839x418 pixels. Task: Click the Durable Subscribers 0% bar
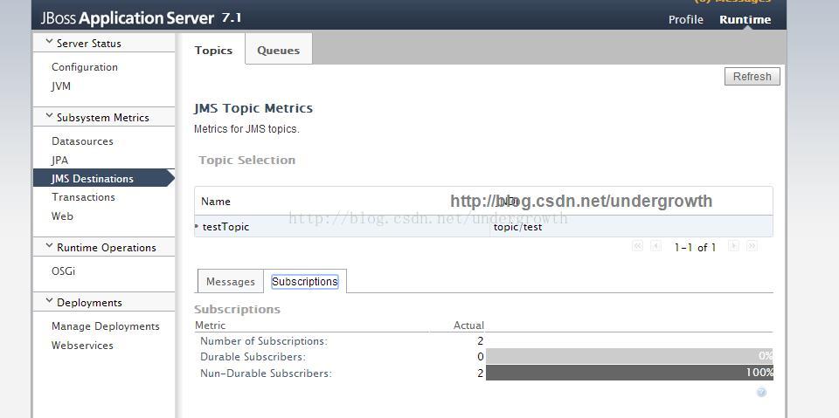coord(629,357)
